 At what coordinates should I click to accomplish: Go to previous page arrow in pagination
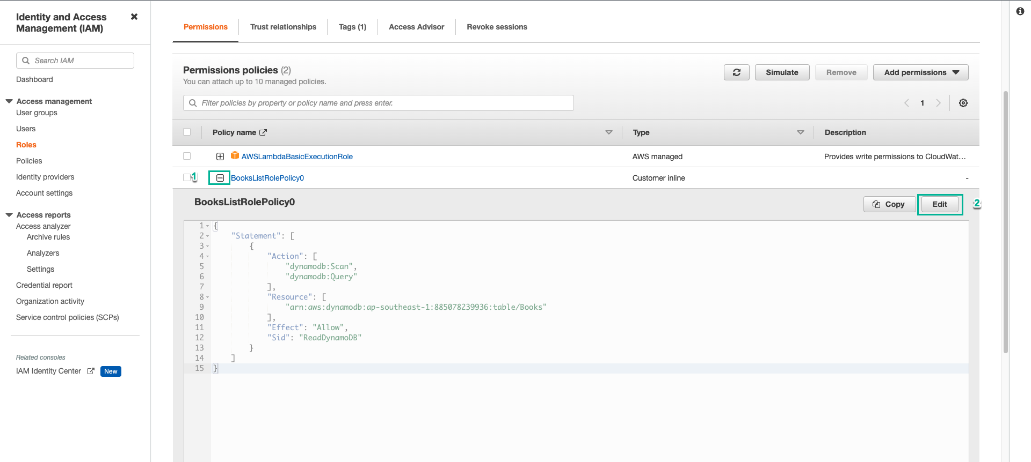click(906, 103)
